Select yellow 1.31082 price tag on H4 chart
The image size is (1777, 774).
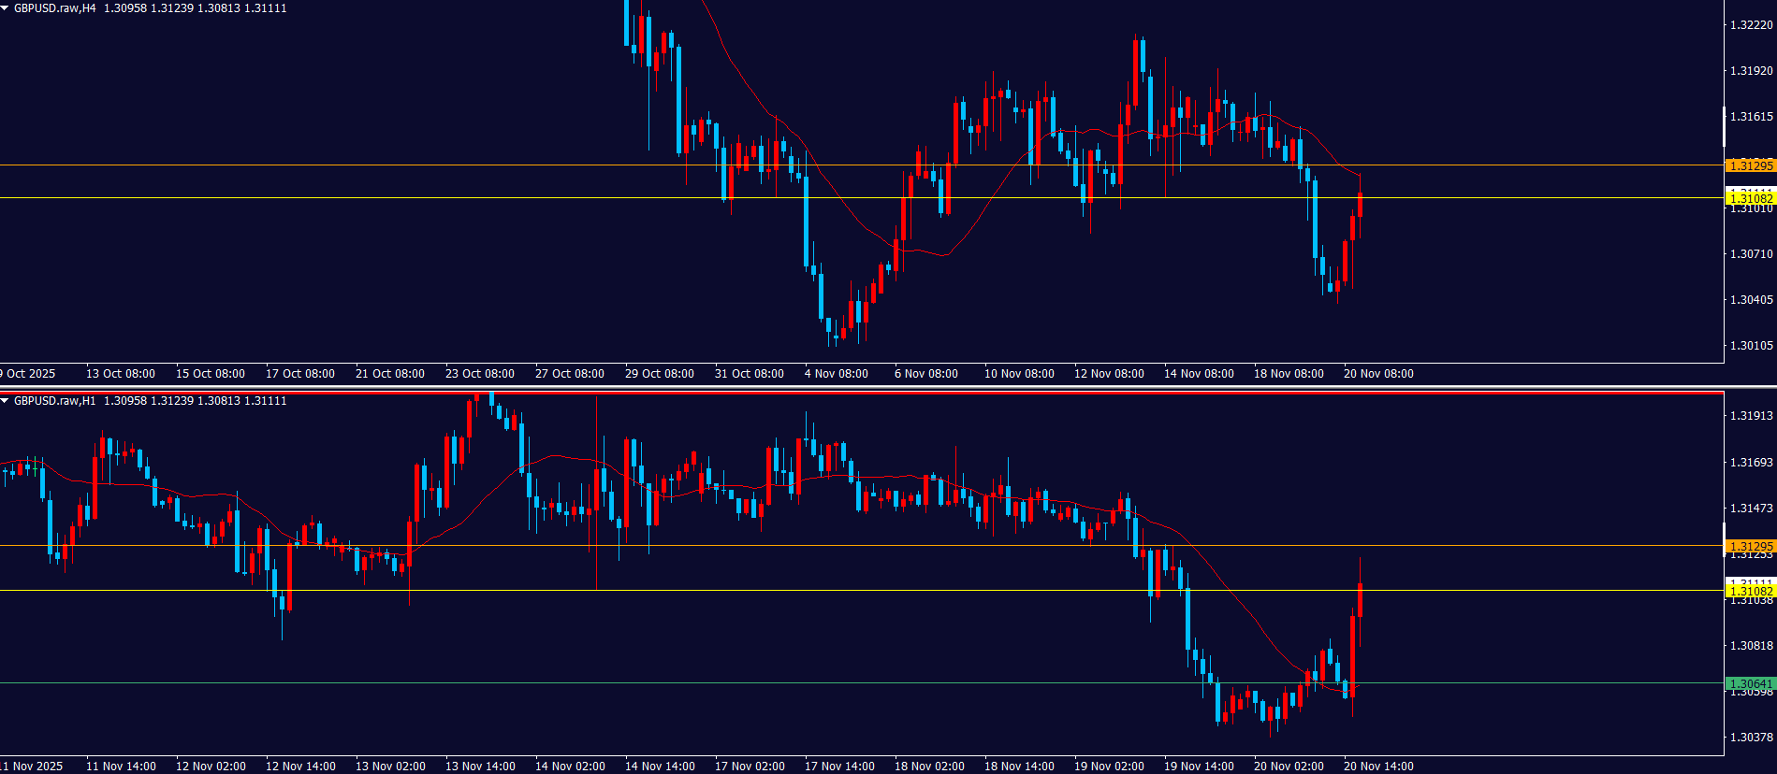1750,198
